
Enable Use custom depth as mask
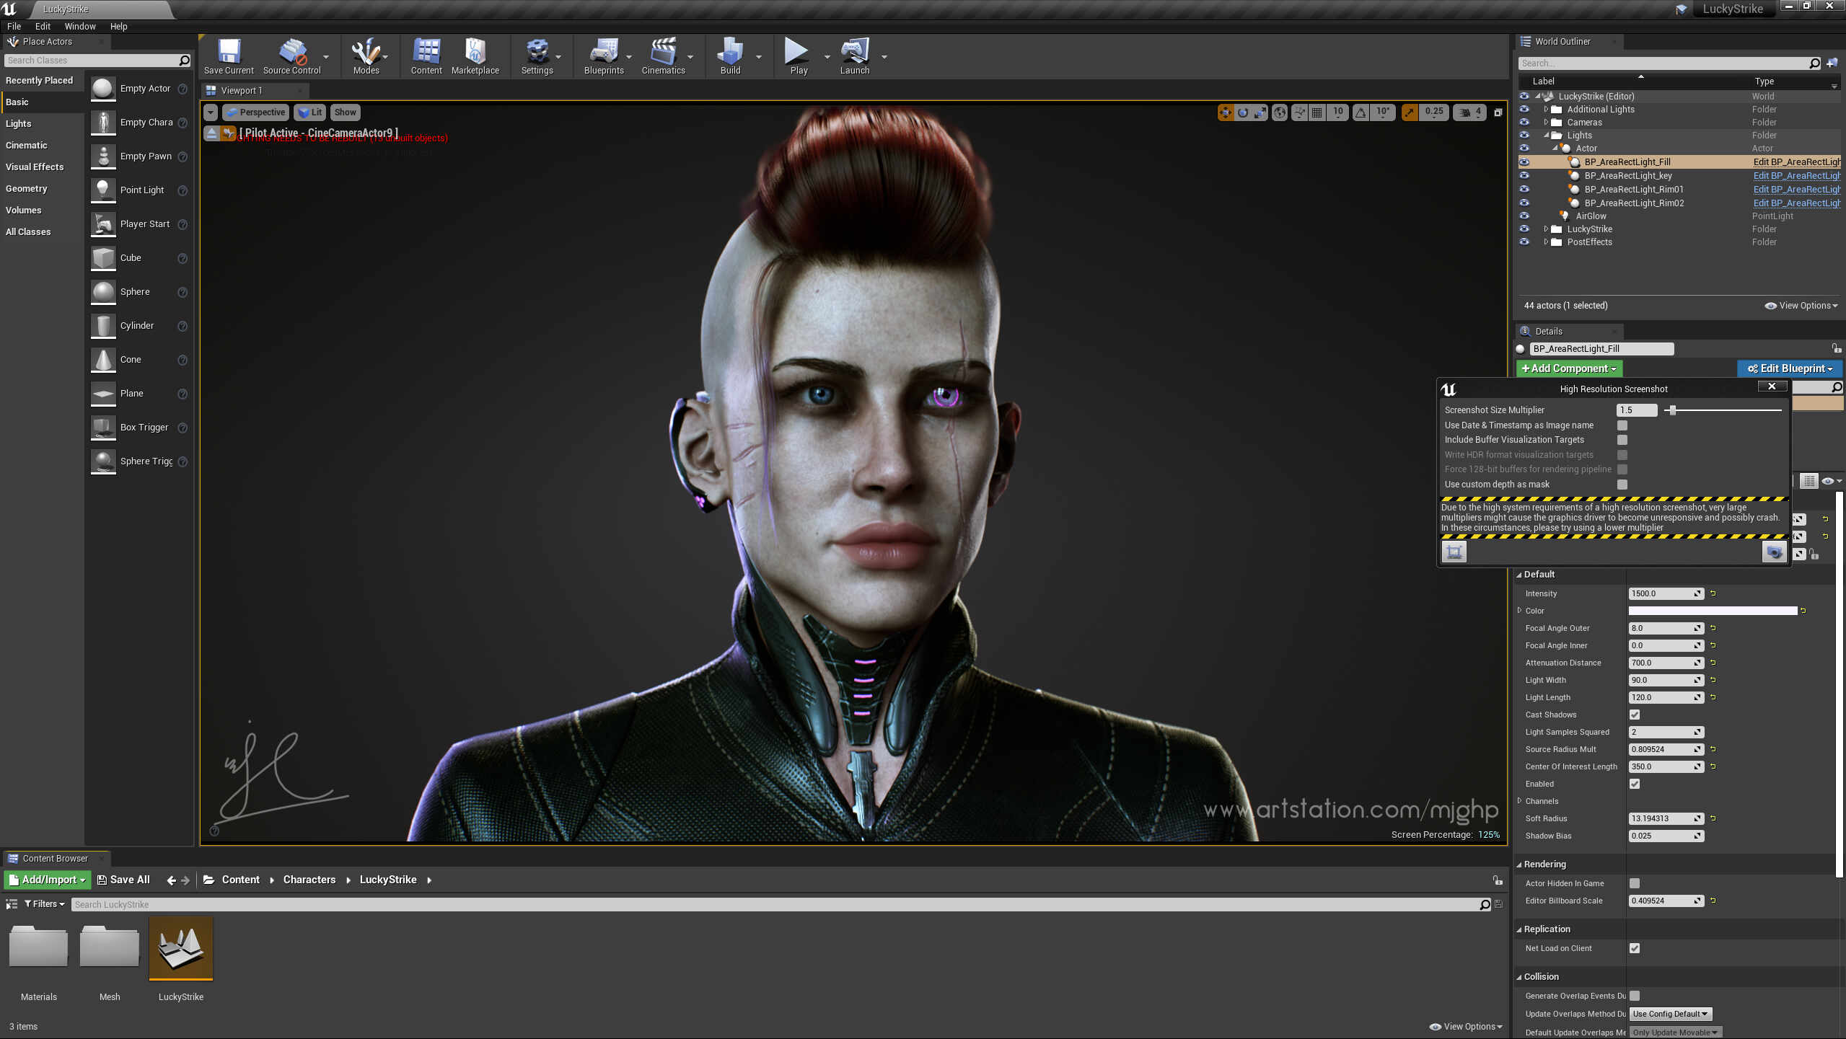click(x=1622, y=485)
